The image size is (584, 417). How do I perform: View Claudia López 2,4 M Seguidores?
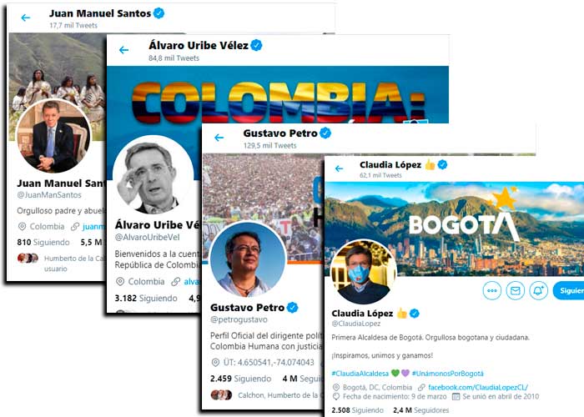tap(420, 410)
